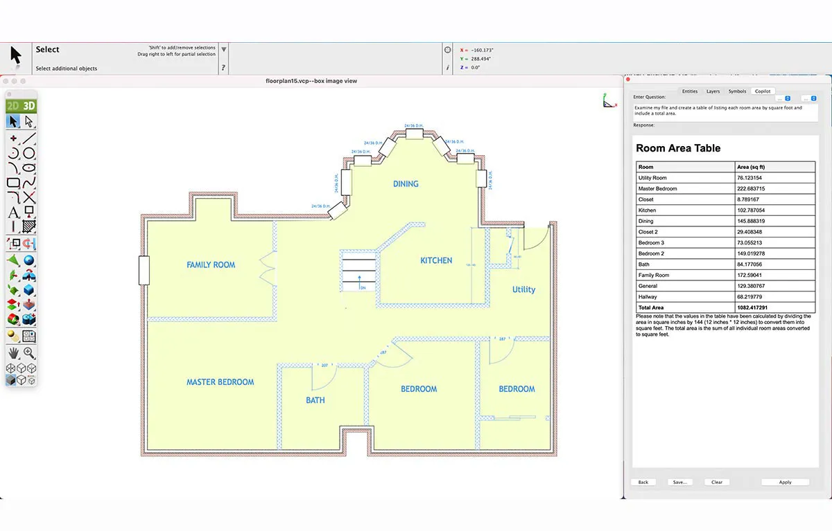Viewport: 832px width, 531px height.
Task: Open the Symbols tab
Action: coord(737,91)
